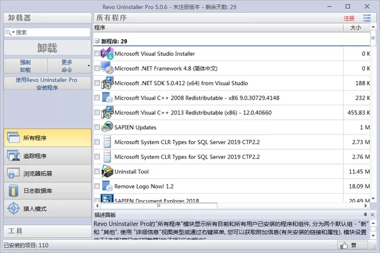Click the pin icon on the 描述面板
Image resolution: width=380 pixels, height=253 pixels.
click(366, 214)
